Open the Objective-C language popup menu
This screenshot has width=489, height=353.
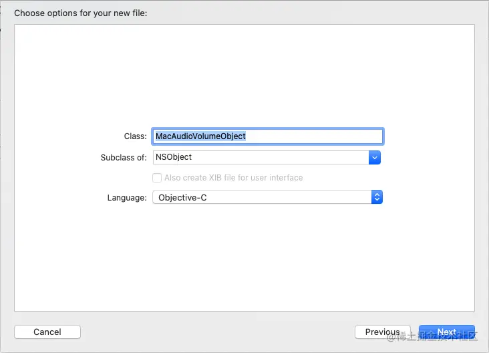(267, 197)
